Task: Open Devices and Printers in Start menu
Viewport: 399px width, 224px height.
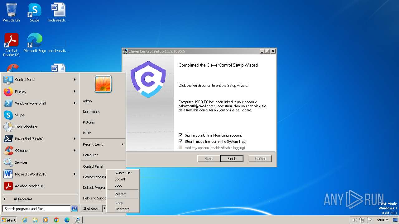Action: [94, 177]
